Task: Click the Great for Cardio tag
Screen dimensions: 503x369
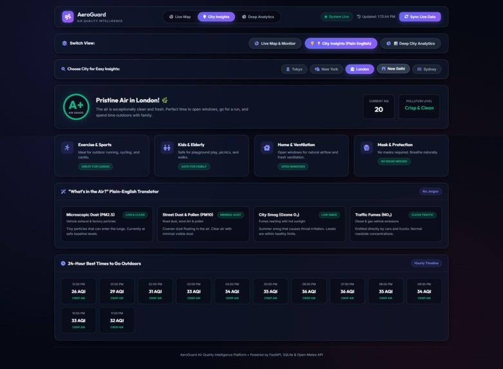Action: coord(95,167)
